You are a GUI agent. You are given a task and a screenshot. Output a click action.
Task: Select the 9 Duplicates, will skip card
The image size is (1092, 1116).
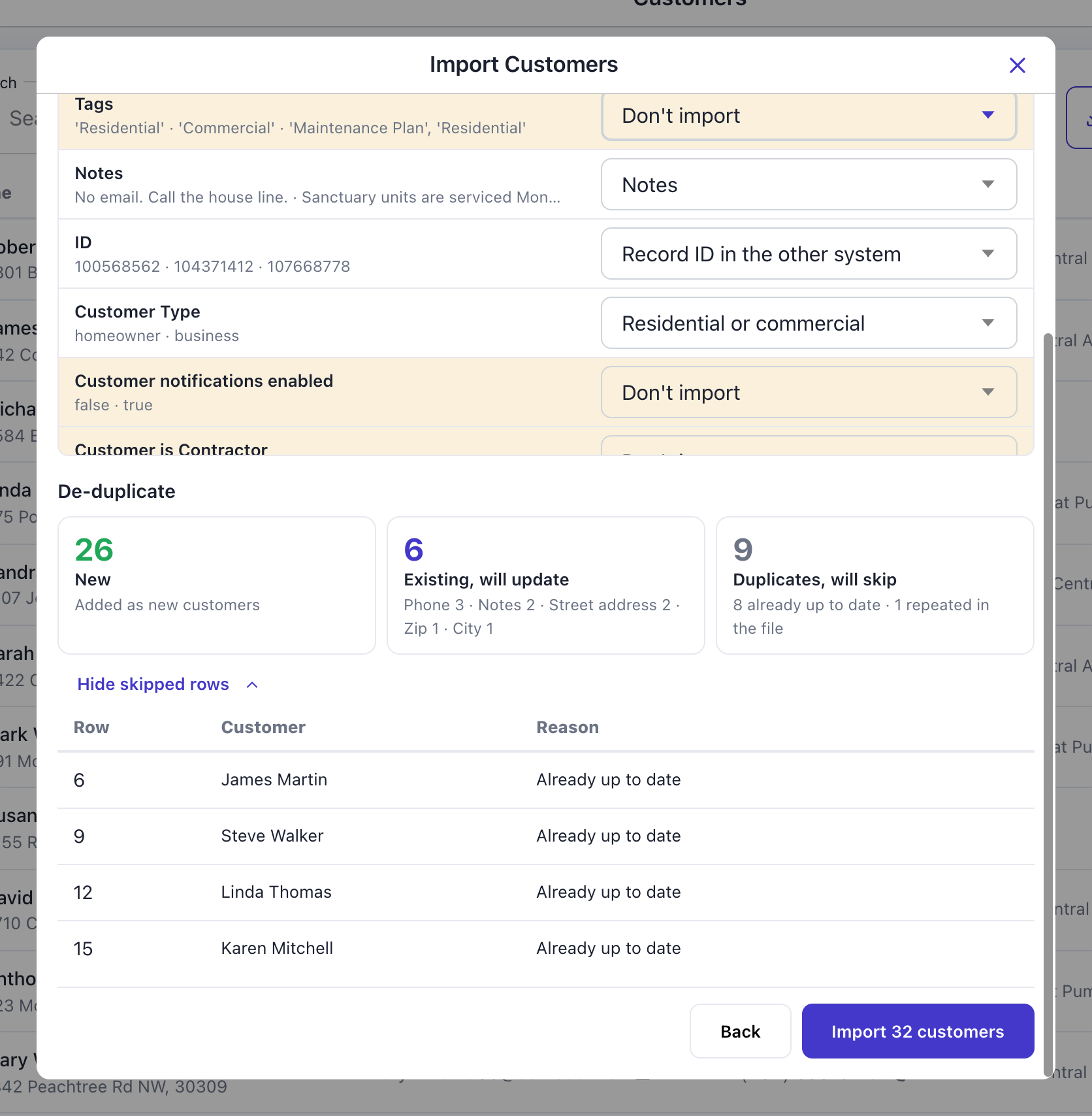click(x=875, y=585)
